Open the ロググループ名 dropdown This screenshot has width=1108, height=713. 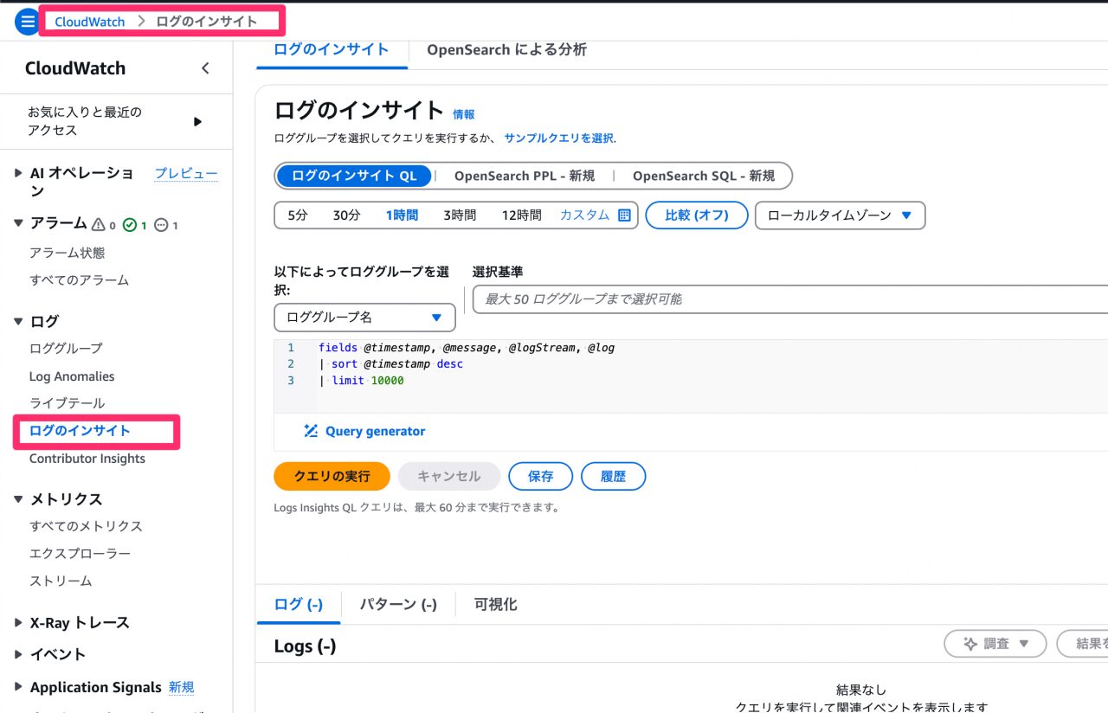(364, 318)
